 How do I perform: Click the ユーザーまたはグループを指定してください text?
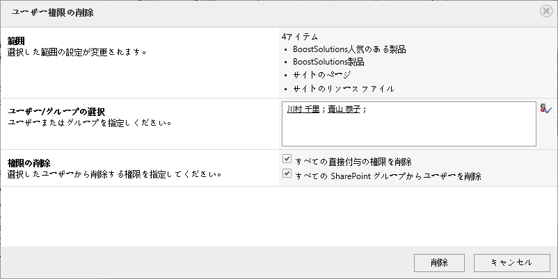[90, 123]
